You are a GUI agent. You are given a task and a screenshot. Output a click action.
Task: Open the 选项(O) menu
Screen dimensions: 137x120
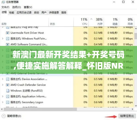[x=16, y=7]
